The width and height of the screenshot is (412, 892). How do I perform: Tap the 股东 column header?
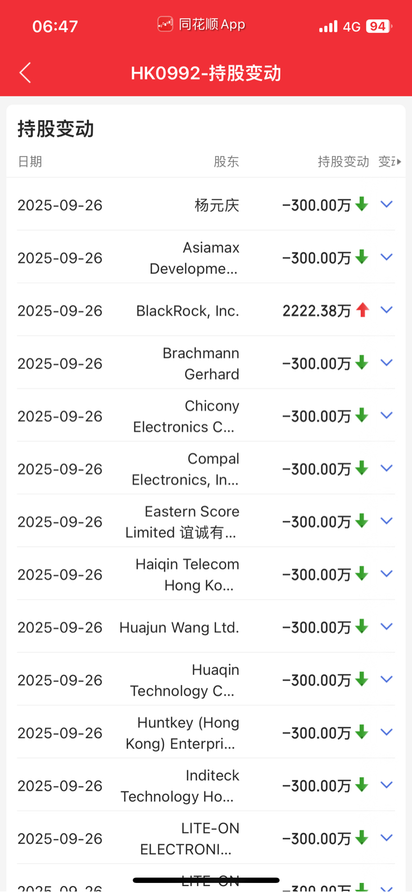click(x=226, y=161)
